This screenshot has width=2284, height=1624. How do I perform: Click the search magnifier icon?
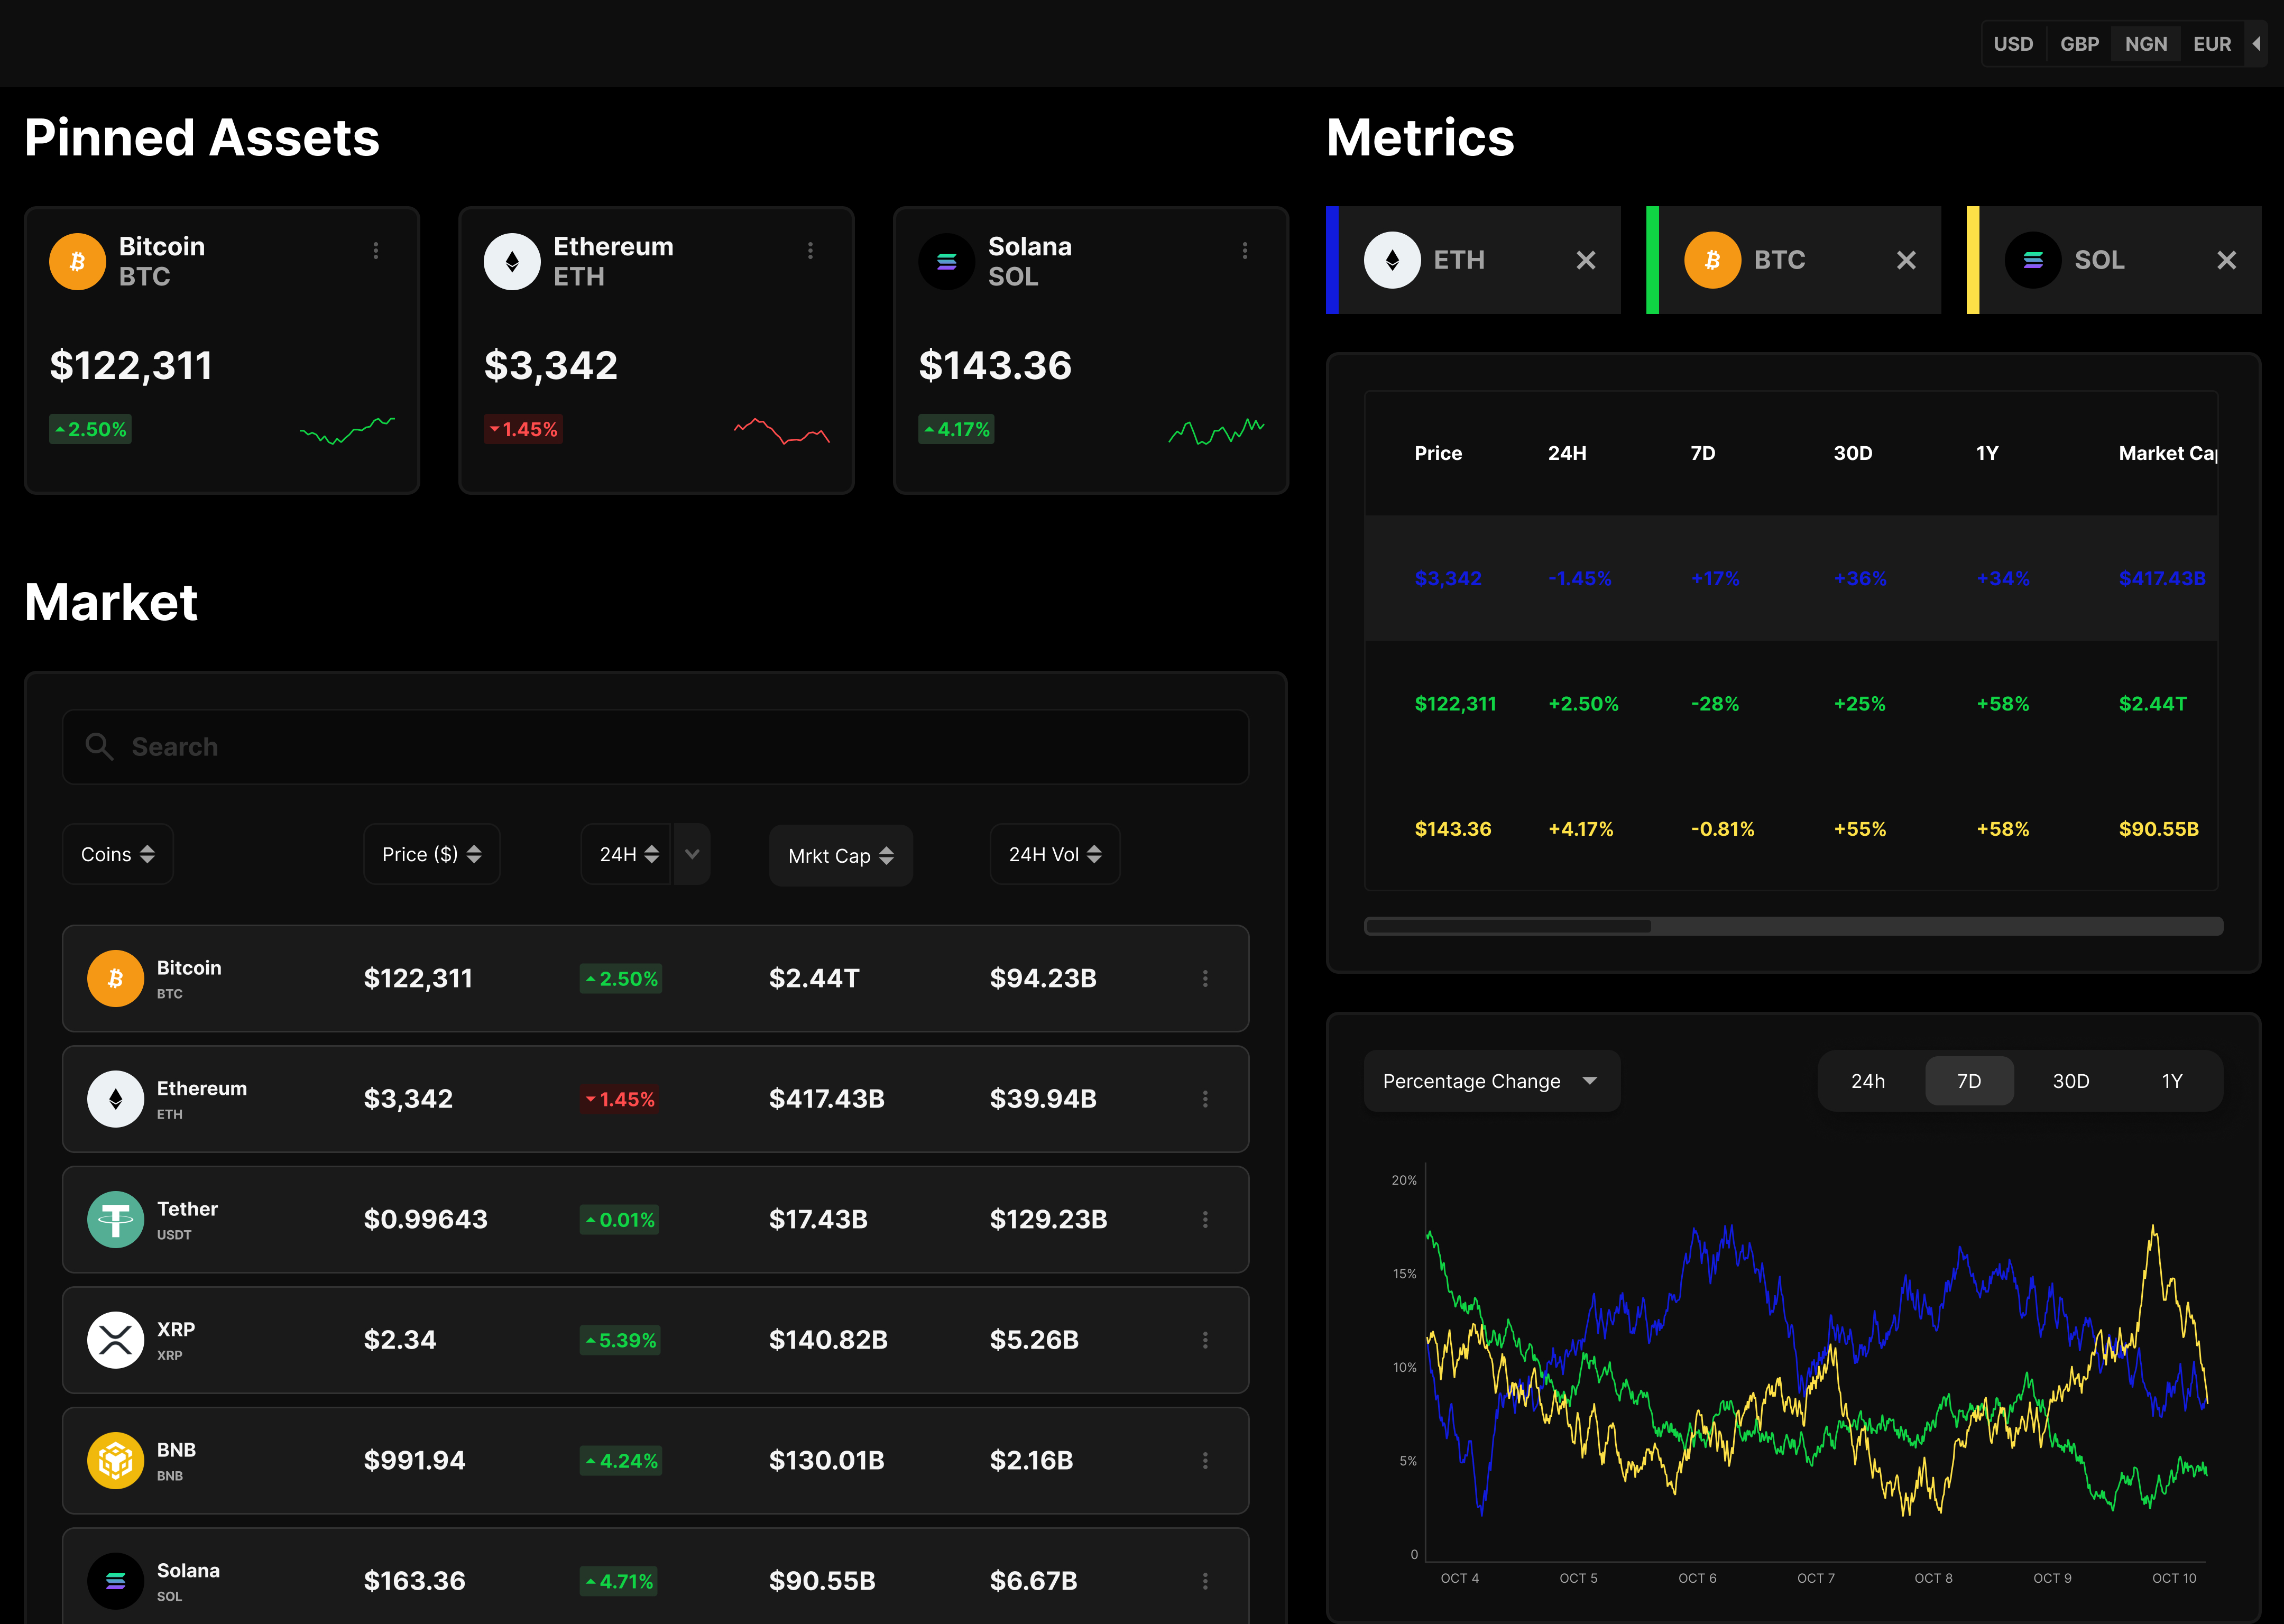[99, 746]
